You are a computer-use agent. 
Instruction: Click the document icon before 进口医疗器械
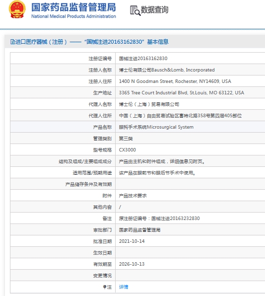click(12, 42)
